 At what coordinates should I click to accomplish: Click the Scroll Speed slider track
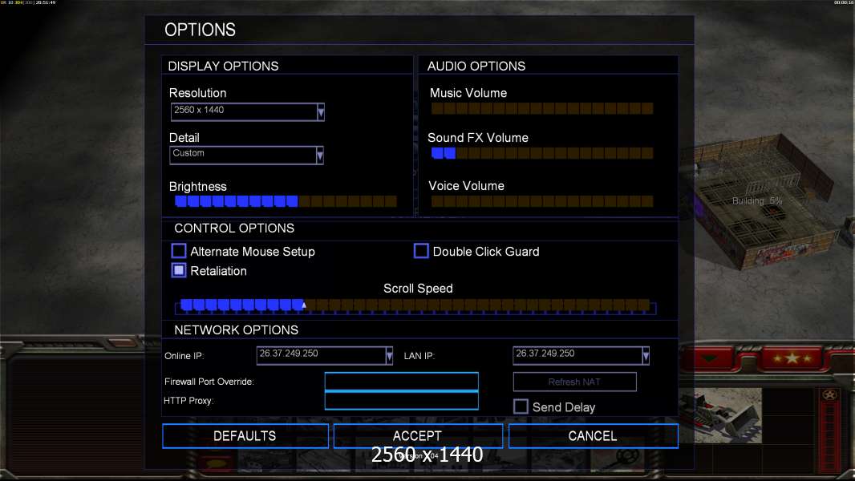click(x=415, y=305)
